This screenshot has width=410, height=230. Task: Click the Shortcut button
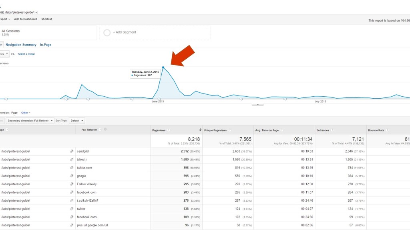click(46, 19)
